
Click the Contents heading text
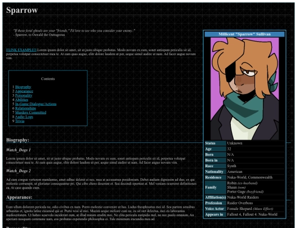click(x=48, y=79)
